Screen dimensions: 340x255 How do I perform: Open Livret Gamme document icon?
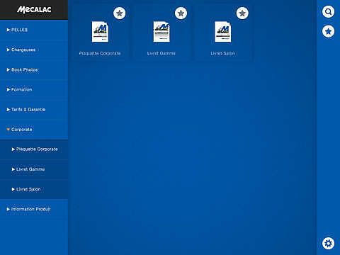161,32
